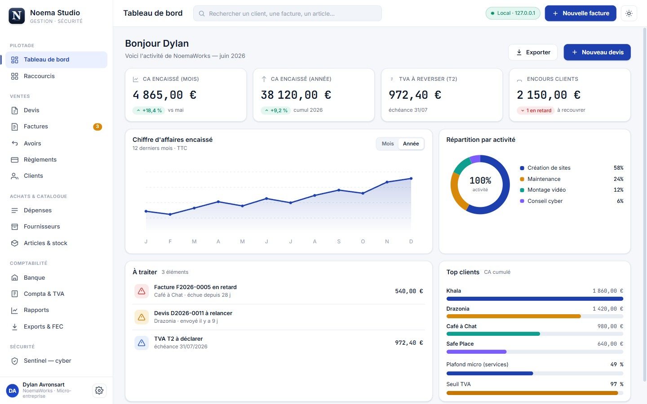Click blue warning icon for TVA T2
647x404 pixels.
[x=142, y=343]
